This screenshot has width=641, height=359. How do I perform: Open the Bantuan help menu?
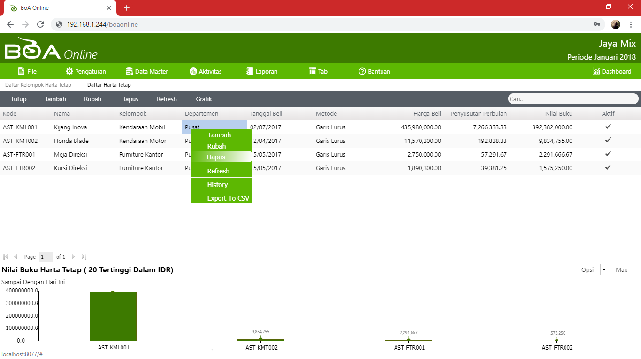pyautogui.click(x=362, y=71)
